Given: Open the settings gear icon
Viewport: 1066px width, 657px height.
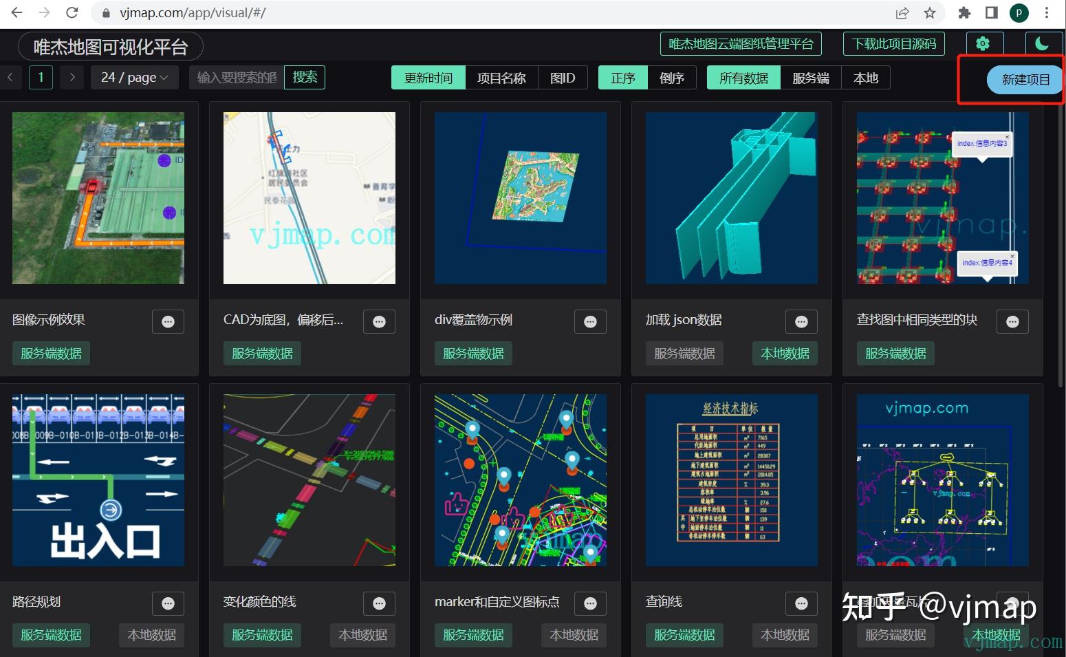Looking at the screenshot, I should [983, 43].
